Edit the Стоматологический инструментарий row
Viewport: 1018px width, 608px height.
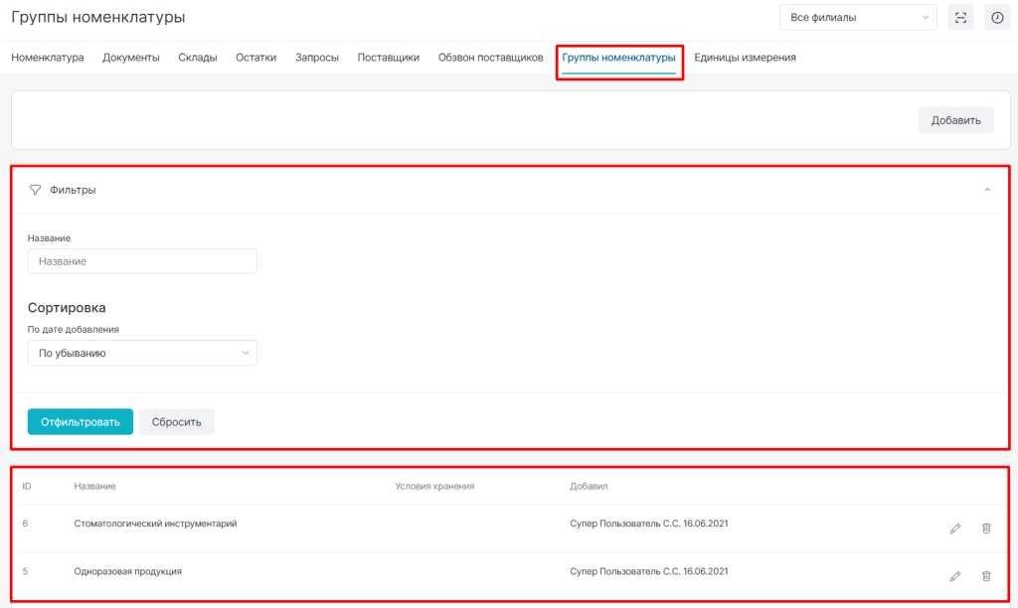pos(955,529)
